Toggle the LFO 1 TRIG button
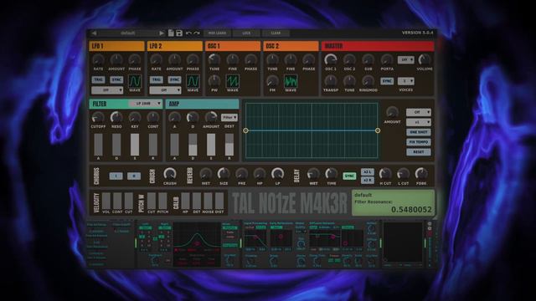This screenshot has width=536, height=301. point(98,80)
